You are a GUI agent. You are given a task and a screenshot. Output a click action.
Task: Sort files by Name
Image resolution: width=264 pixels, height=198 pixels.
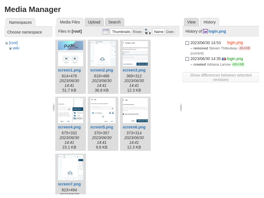click(x=159, y=32)
